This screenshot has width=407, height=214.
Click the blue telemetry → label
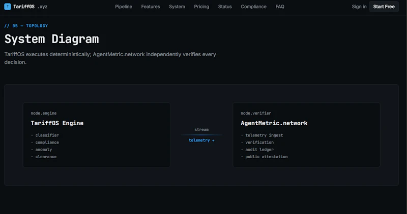[201, 140]
